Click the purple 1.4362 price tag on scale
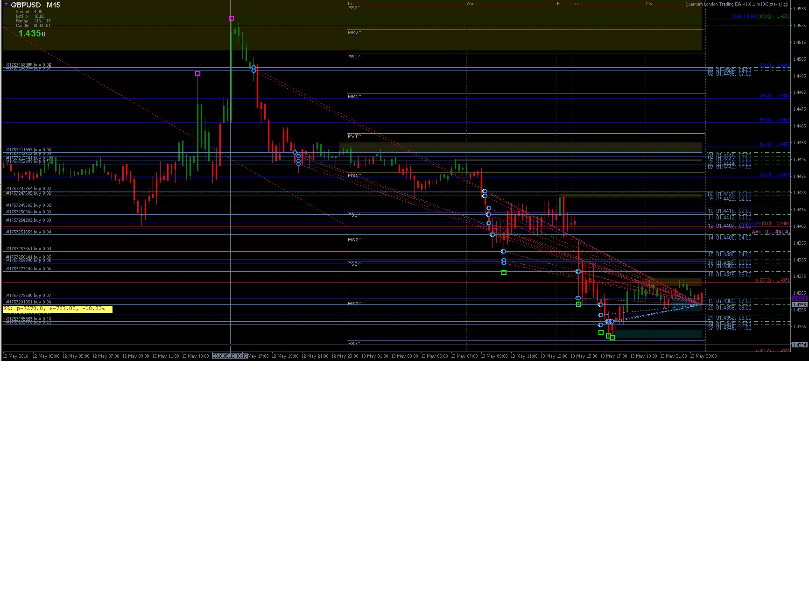Image resolution: width=809 pixels, height=614 pixels. click(799, 298)
